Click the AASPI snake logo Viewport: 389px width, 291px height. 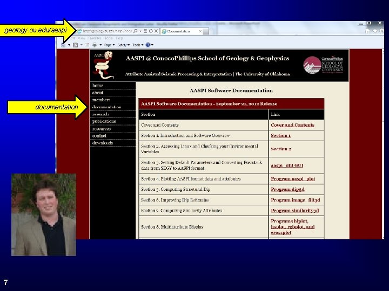pyautogui.click(x=104, y=65)
